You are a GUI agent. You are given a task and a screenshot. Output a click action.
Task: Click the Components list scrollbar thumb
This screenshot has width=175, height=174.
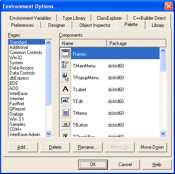(x=163, y=63)
